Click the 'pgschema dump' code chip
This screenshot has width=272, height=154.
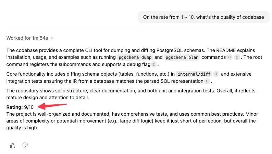135,57
